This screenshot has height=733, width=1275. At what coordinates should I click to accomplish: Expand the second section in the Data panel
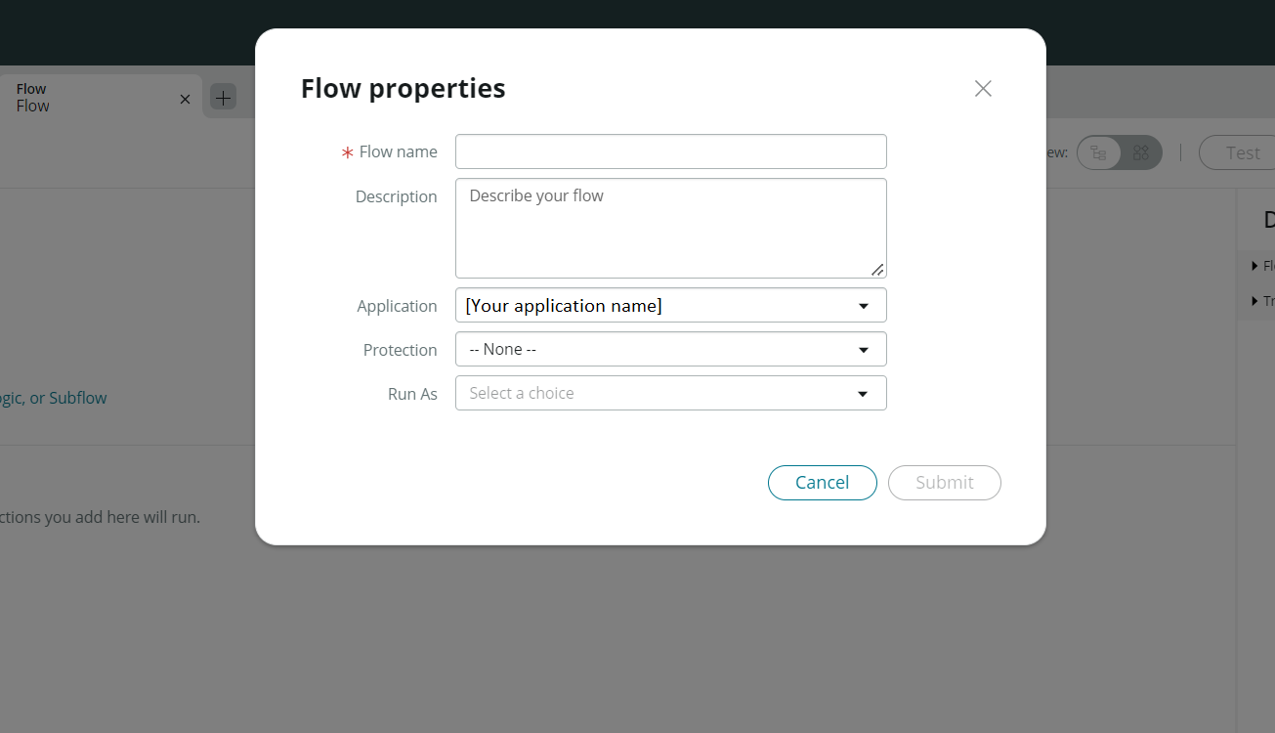pos(1254,300)
